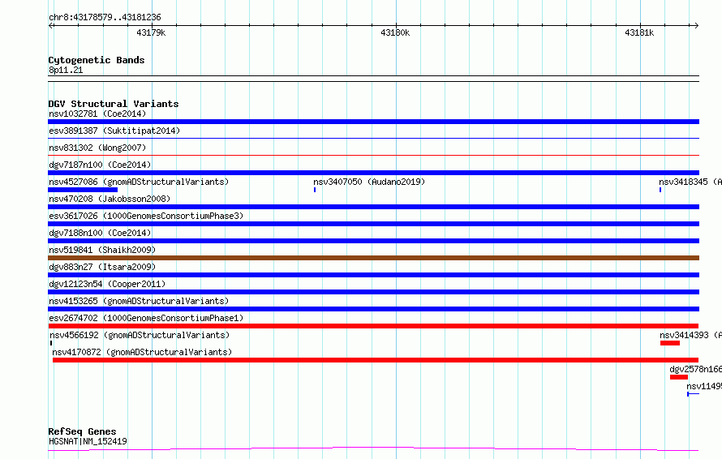This screenshot has width=722, height=459.
Task: Click the nsv1032781 (Coe2014) variant label
Action: pos(97,114)
